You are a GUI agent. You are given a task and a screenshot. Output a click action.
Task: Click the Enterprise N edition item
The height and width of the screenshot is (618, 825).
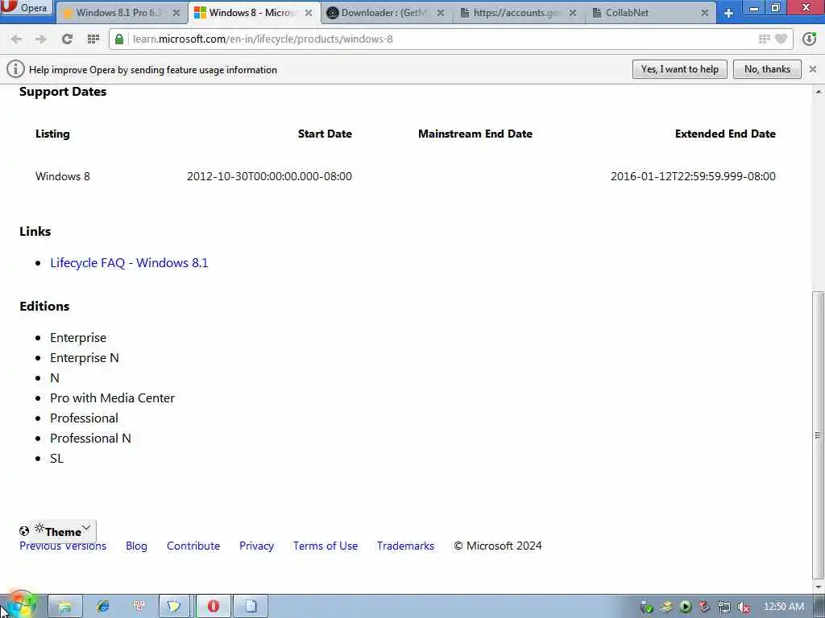pyautogui.click(x=84, y=358)
